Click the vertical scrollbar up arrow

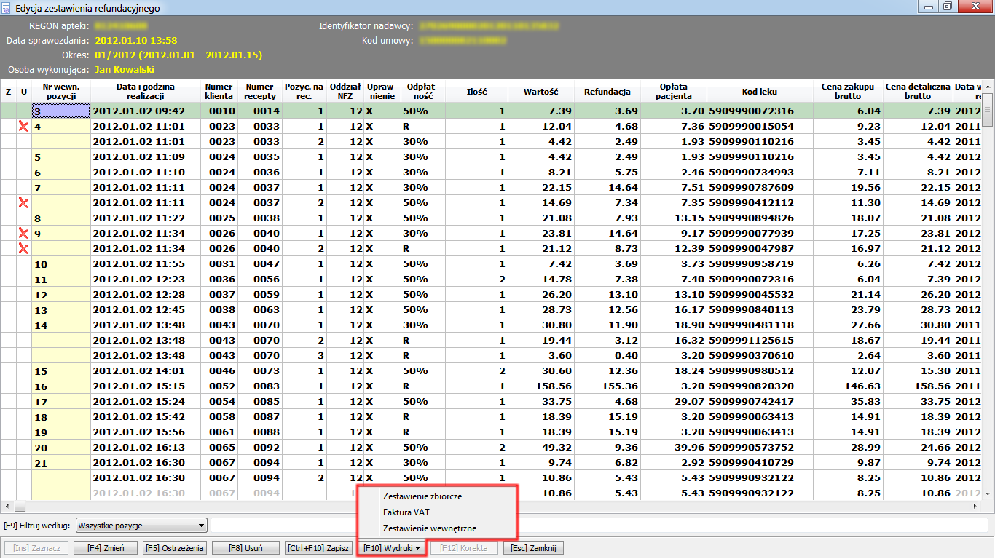pos(988,85)
